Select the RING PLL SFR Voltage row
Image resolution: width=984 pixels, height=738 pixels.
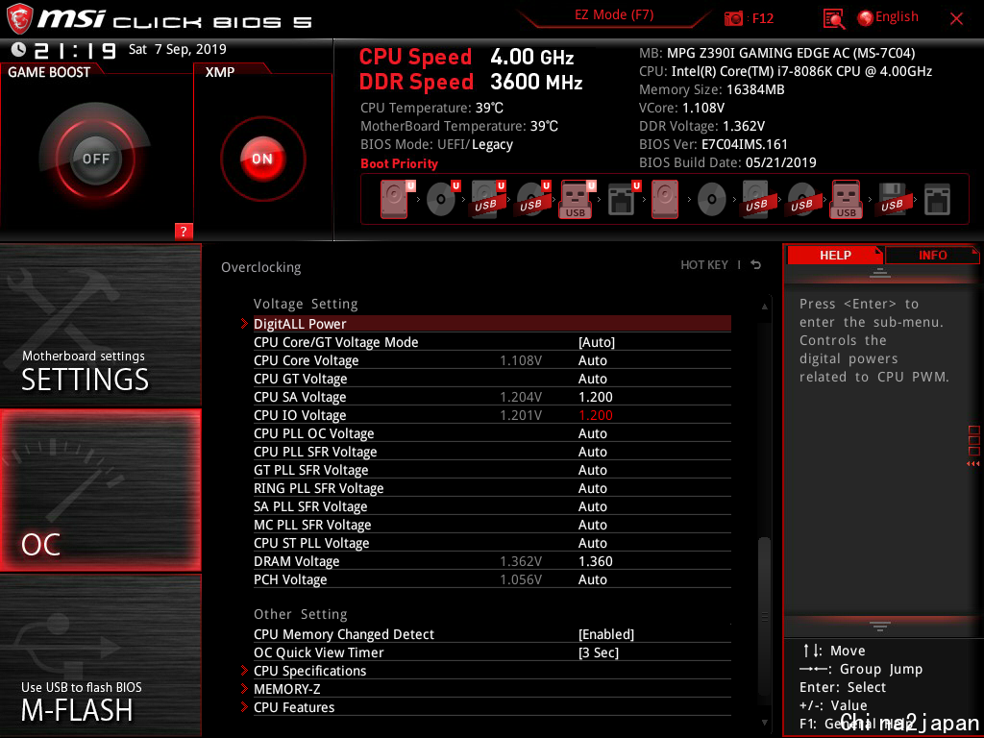point(492,487)
